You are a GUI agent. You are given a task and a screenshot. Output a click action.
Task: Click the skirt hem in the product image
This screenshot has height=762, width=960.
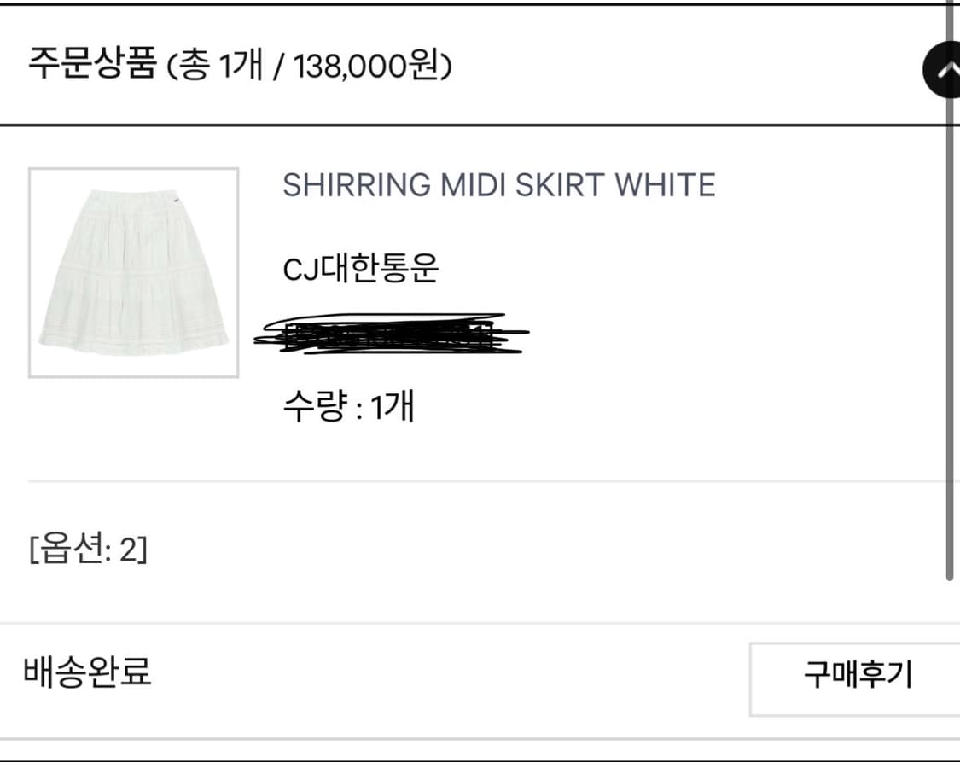[x=133, y=341]
